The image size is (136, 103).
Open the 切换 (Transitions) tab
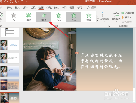tap(33, 8)
